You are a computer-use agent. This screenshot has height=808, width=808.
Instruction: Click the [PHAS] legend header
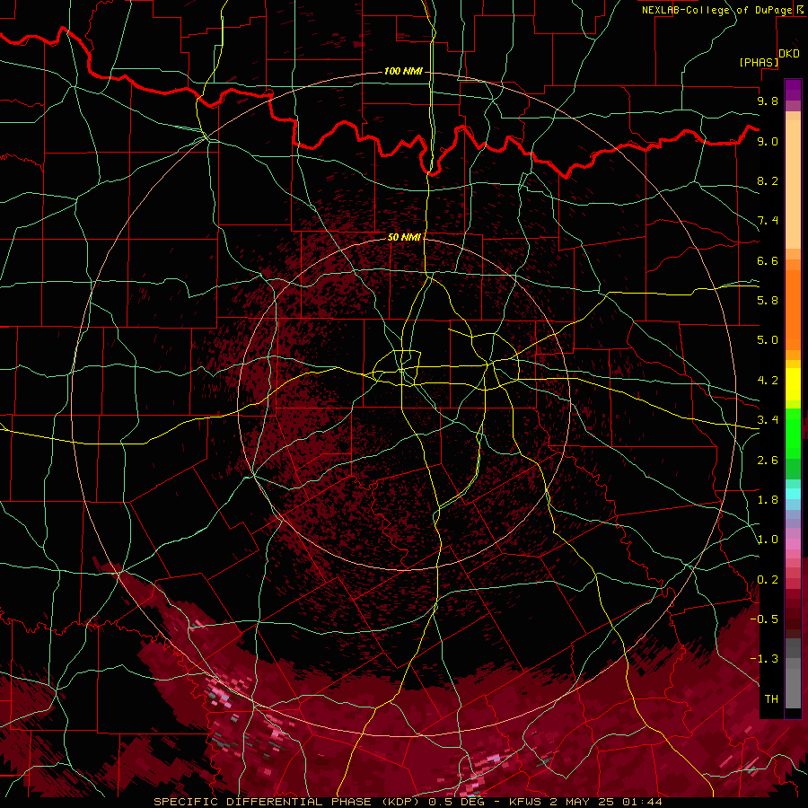(759, 62)
